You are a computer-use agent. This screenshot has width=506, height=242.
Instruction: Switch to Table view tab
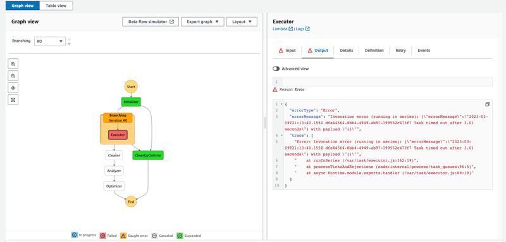(x=56, y=6)
